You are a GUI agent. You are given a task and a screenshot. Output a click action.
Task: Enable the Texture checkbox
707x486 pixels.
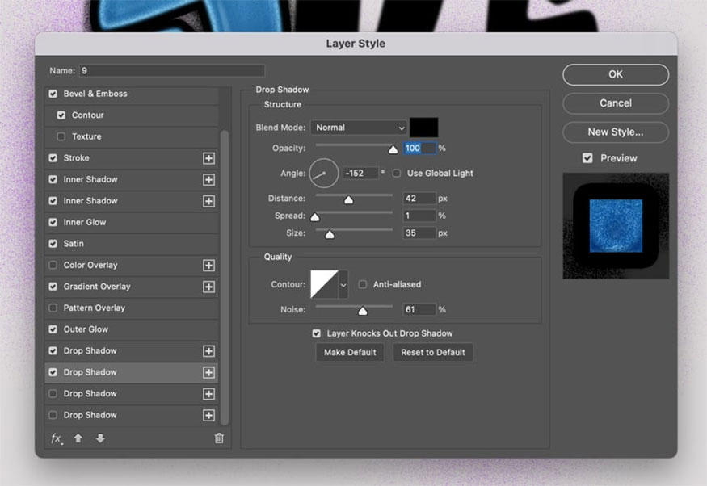click(62, 136)
